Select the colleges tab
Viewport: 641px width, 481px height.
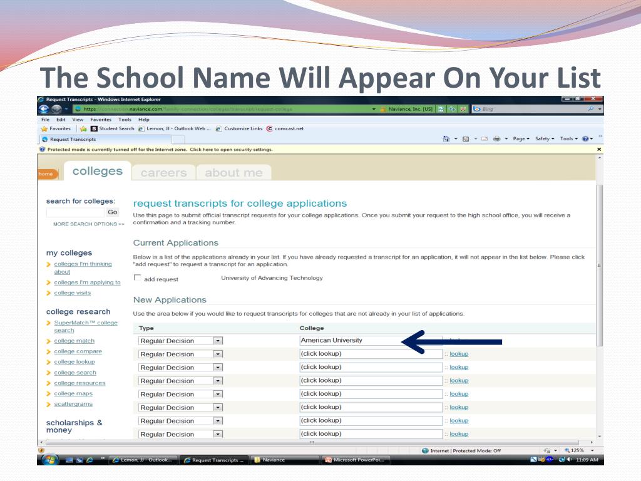click(x=97, y=171)
